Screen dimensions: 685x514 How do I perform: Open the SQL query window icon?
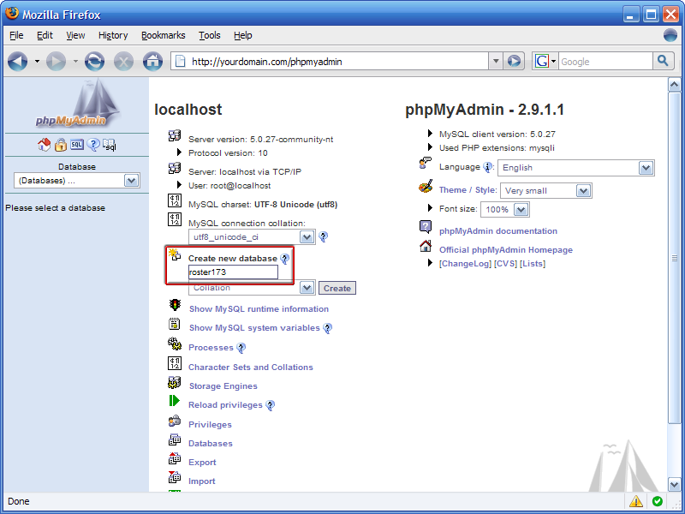click(x=77, y=145)
